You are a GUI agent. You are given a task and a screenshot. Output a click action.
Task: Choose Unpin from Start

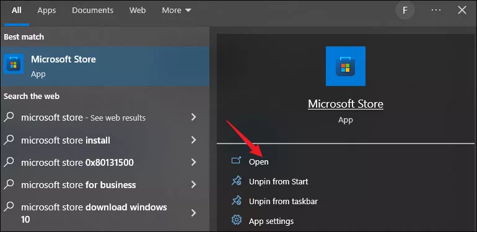coord(278,182)
